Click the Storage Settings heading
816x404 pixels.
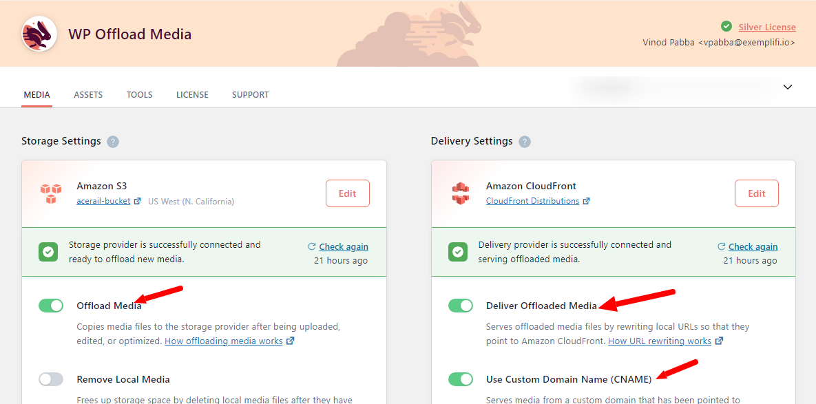pyautogui.click(x=61, y=141)
